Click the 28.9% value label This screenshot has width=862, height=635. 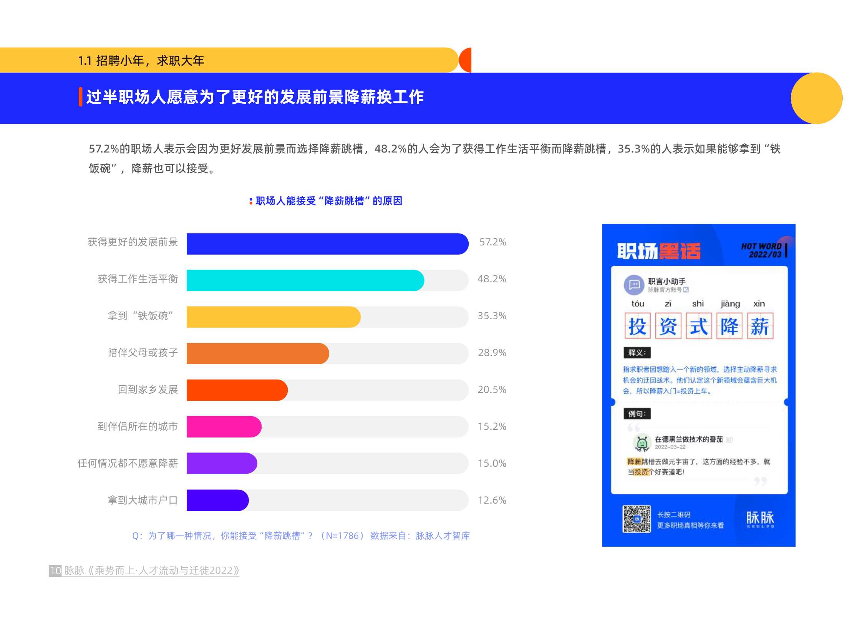pos(492,353)
